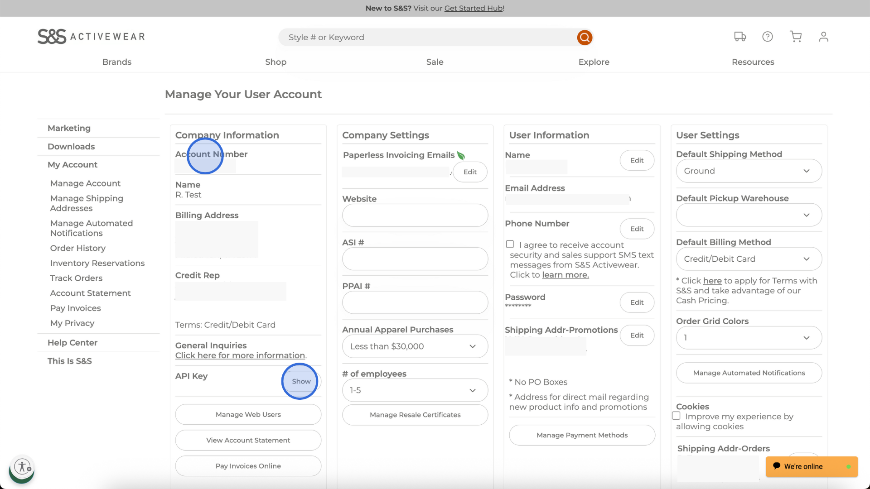Select Downloads in the sidebar
This screenshot has height=489, width=870.
point(71,147)
